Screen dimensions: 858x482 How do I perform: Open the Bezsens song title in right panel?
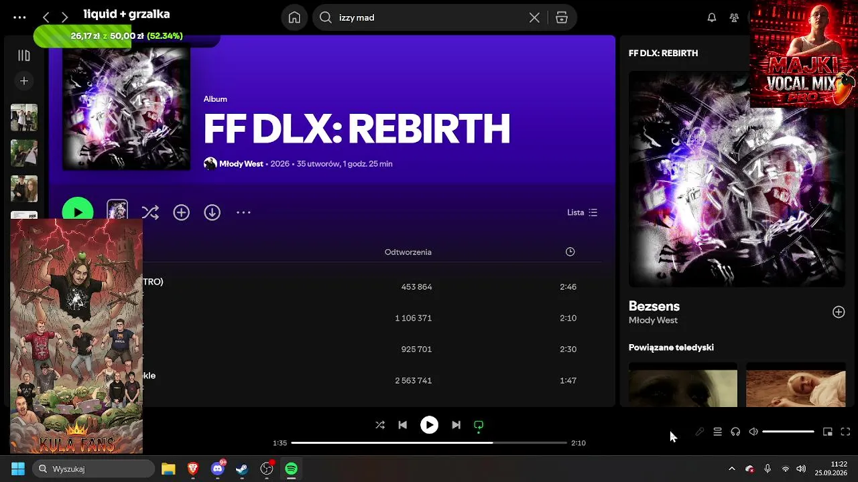pos(654,306)
